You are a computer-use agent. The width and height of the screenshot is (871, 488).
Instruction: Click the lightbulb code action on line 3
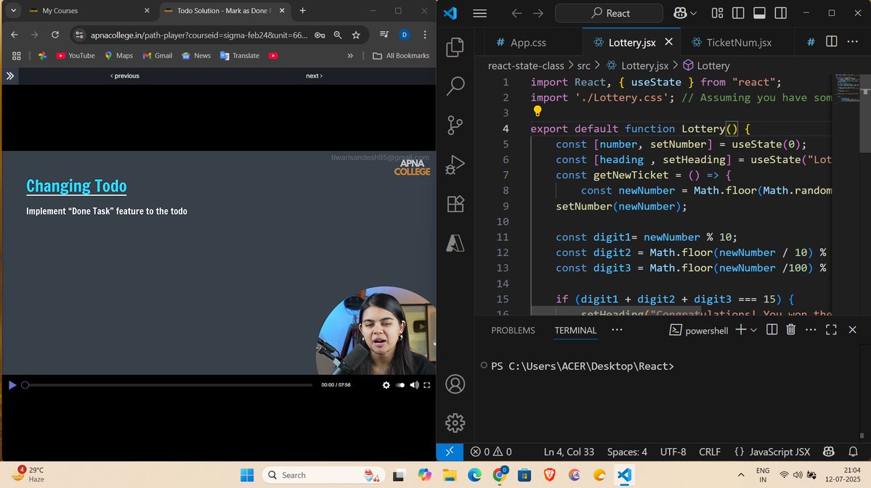(537, 111)
